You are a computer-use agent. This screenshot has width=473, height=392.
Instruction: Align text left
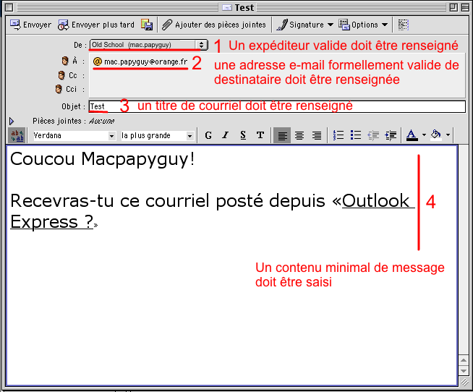click(282, 135)
